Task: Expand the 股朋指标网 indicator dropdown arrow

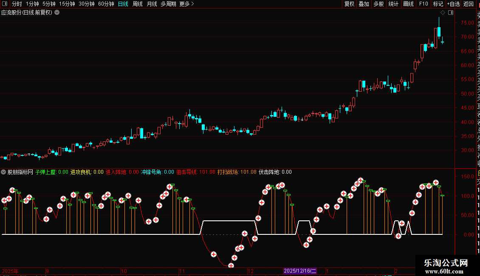Action: (3, 172)
